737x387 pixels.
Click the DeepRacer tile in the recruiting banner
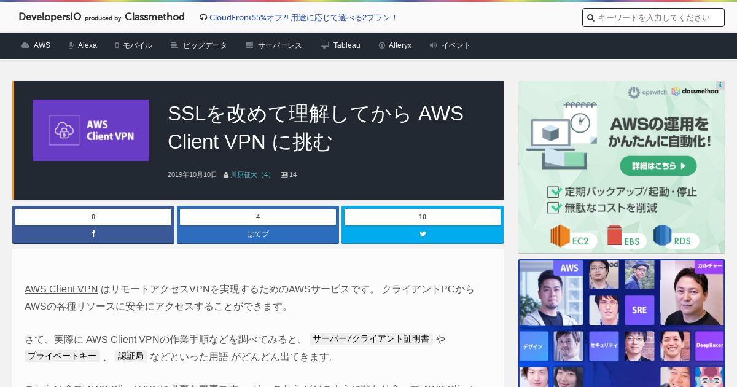[709, 345]
